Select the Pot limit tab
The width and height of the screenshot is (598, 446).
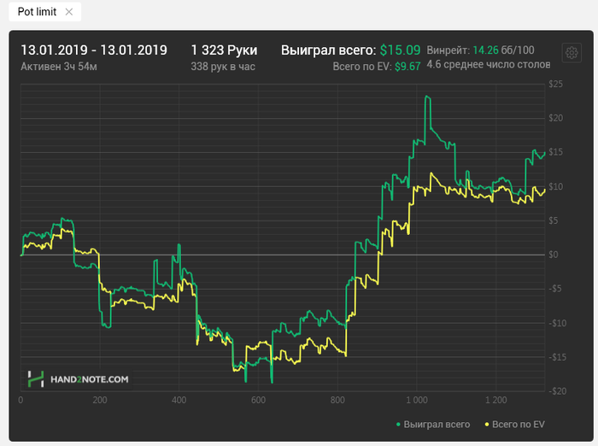click(37, 12)
